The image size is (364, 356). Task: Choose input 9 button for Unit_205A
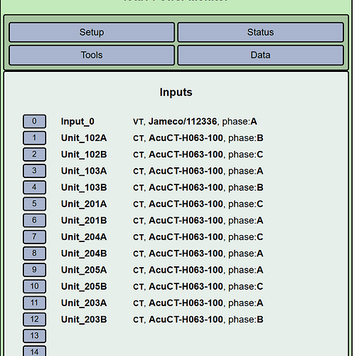pos(34,270)
